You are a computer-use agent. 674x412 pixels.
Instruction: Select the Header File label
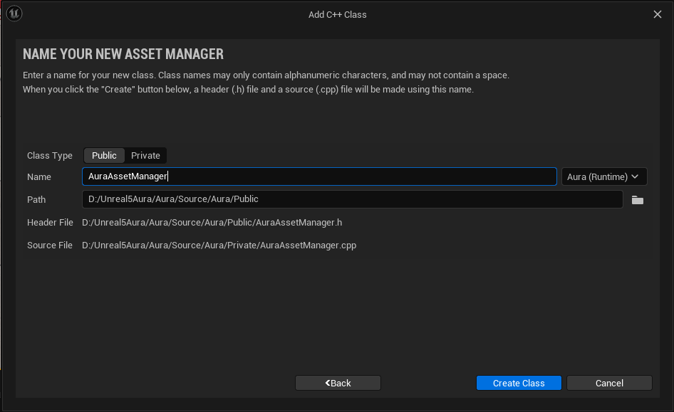tap(50, 223)
